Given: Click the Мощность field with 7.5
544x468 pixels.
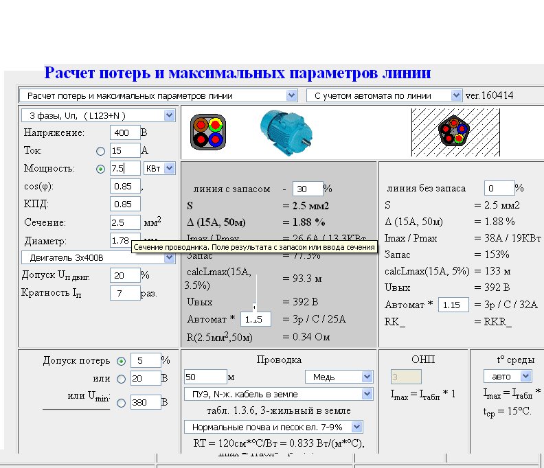Looking at the screenshot, I should pos(125,169).
